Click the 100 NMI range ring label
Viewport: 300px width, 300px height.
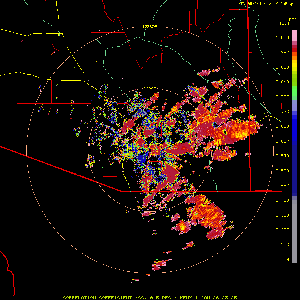tap(150, 26)
